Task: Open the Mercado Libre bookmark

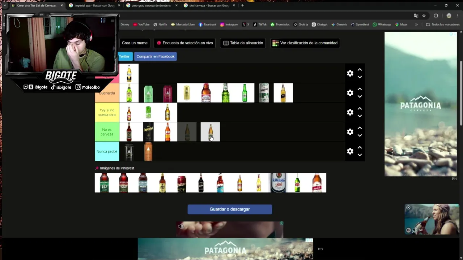Action: click(x=183, y=25)
